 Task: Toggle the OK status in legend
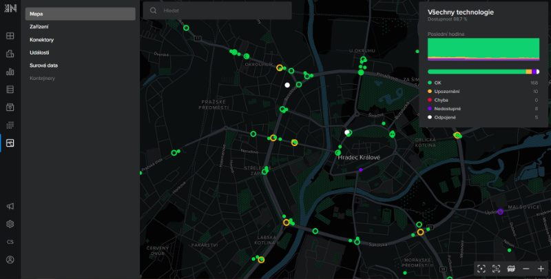point(439,82)
